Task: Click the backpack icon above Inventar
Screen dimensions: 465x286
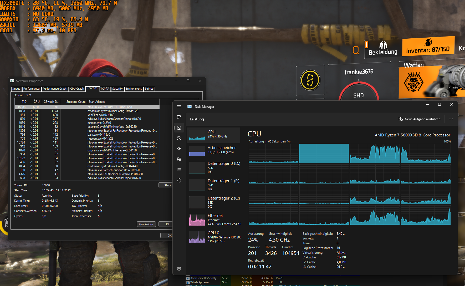Action: [428, 42]
